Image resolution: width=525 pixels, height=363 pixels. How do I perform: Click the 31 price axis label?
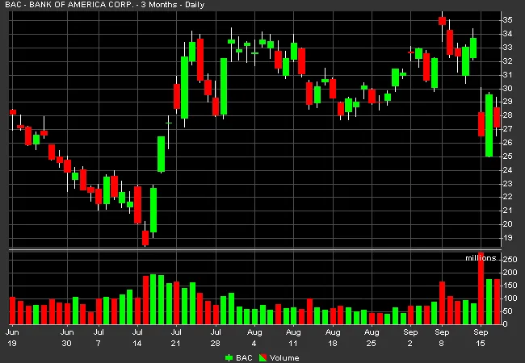507,75
